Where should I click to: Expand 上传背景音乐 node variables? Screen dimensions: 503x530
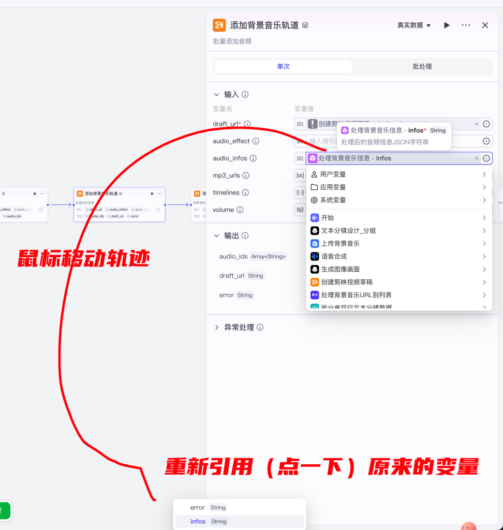click(x=399, y=244)
